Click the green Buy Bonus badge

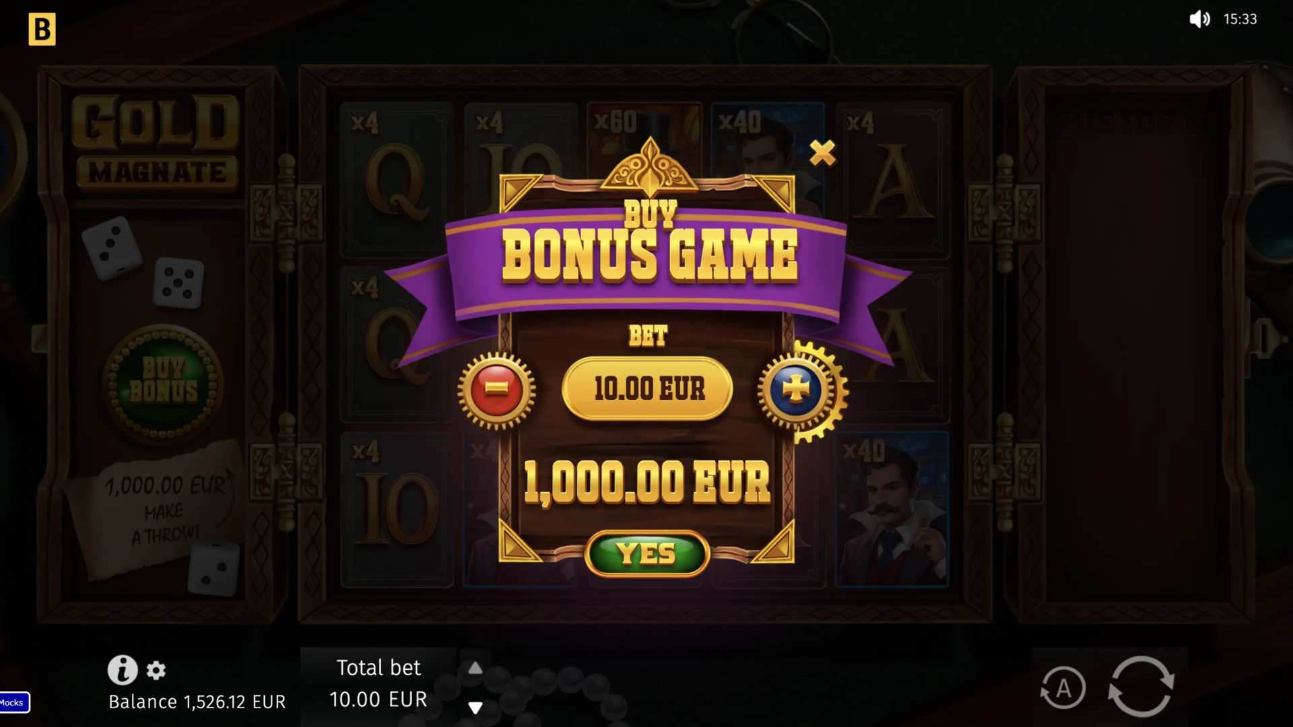163,384
